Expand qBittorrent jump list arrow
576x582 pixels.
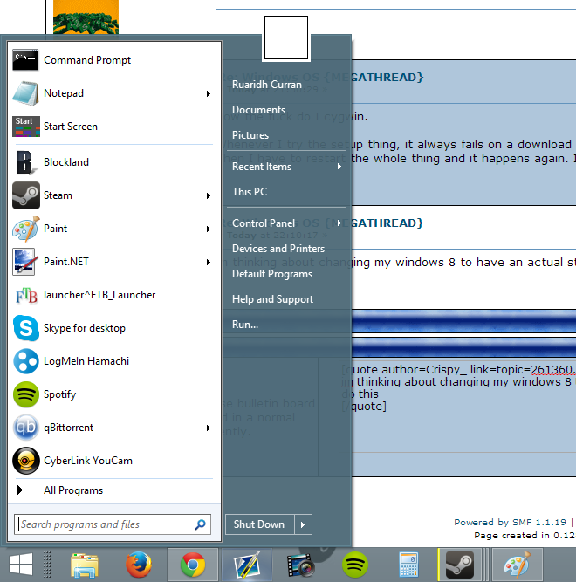[x=209, y=428]
